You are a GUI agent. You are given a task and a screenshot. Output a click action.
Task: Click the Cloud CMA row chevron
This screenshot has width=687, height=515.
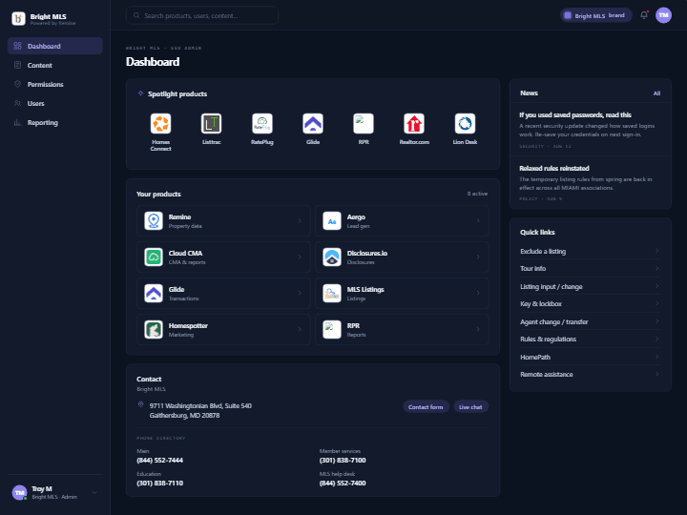tap(300, 257)
